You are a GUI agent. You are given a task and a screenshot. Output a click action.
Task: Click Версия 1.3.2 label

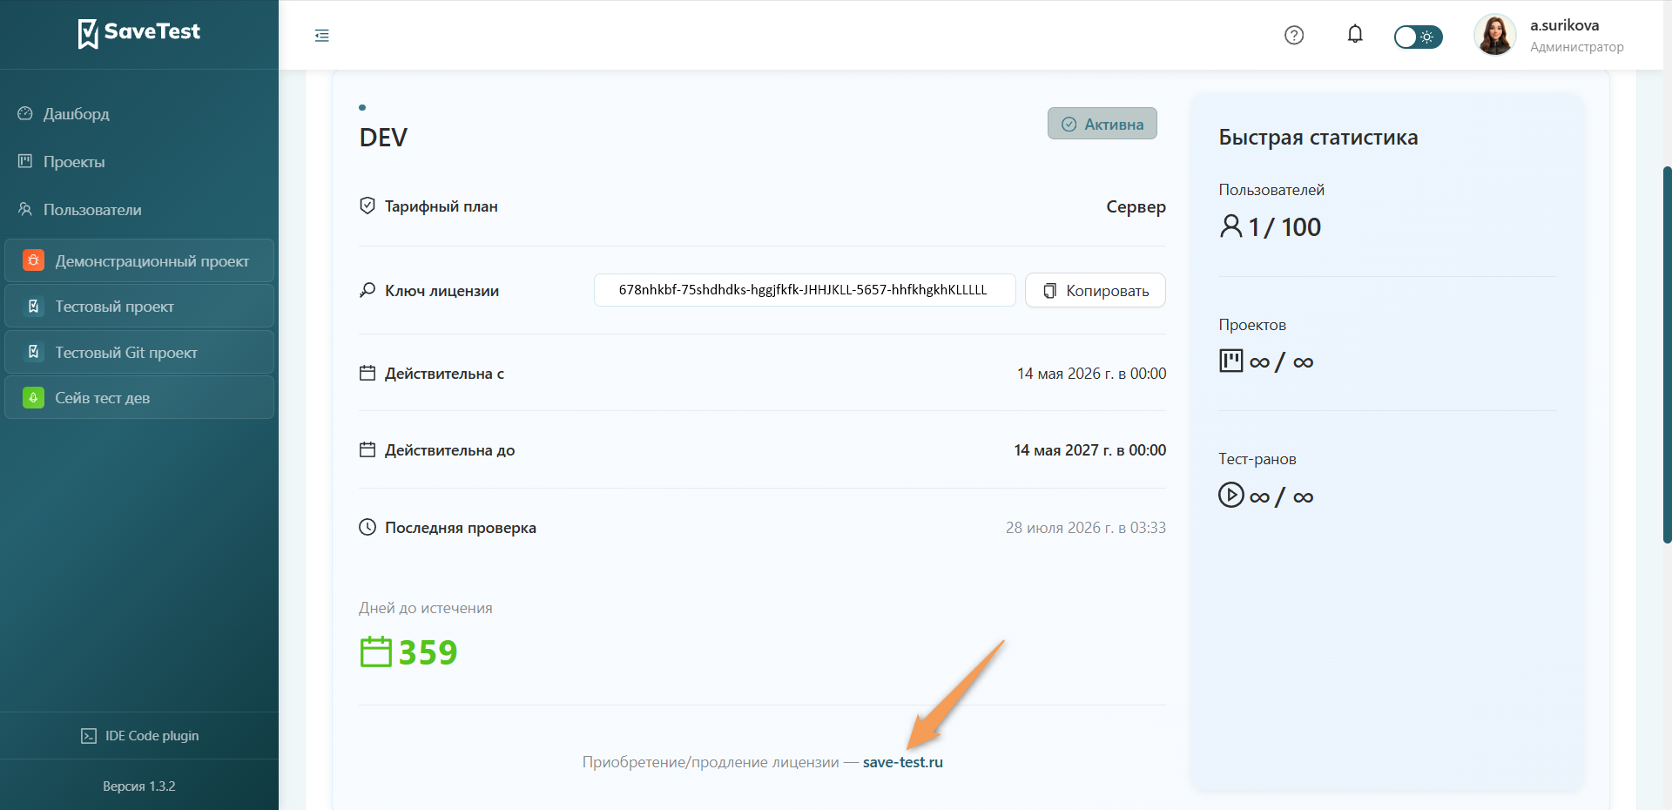click(x=139, y=786)
